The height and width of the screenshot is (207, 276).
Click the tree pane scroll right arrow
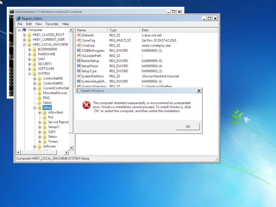(66, 152)
